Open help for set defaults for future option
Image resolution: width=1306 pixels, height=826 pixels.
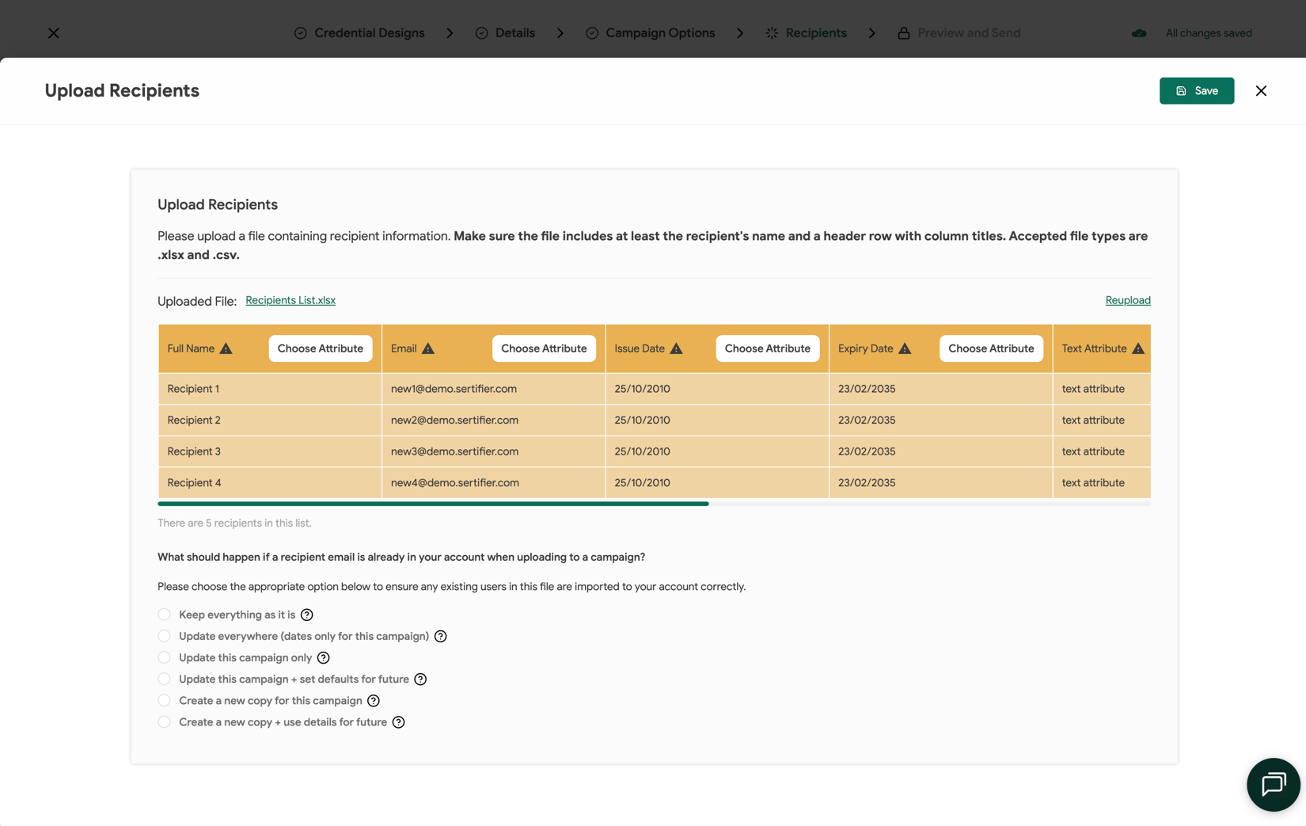(420, 679)
